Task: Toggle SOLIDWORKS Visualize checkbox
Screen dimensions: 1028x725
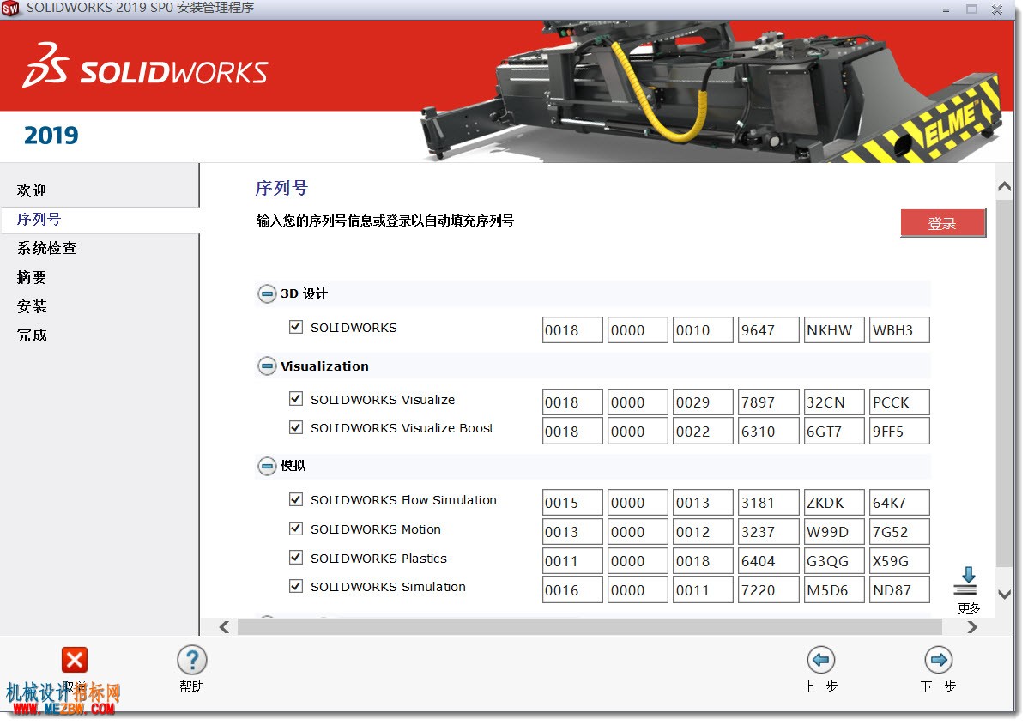Action: point(296,399)
